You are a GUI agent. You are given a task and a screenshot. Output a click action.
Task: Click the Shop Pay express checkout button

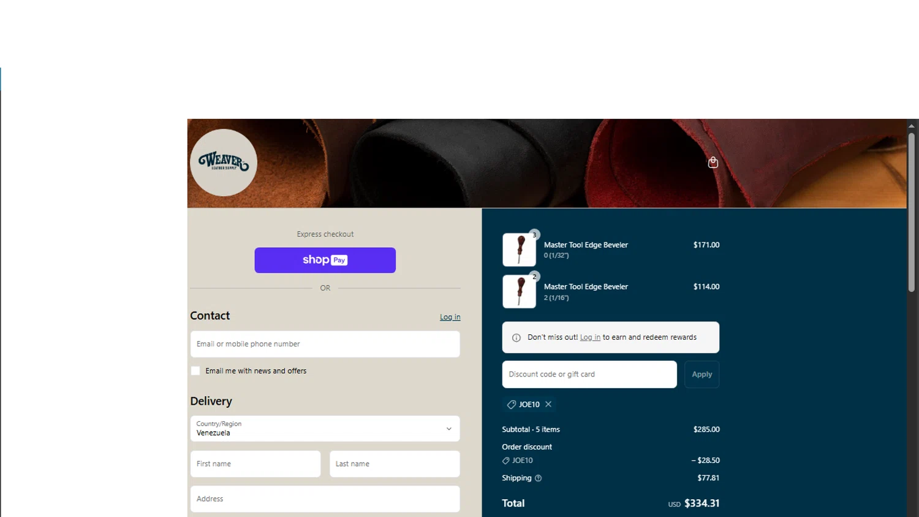coord(325,260)
